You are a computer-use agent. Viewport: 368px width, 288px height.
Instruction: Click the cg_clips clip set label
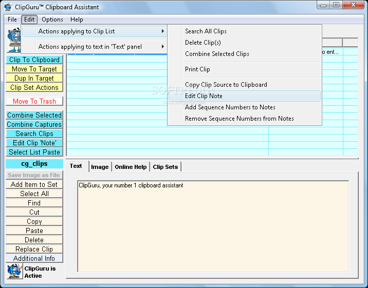point(34,164)
